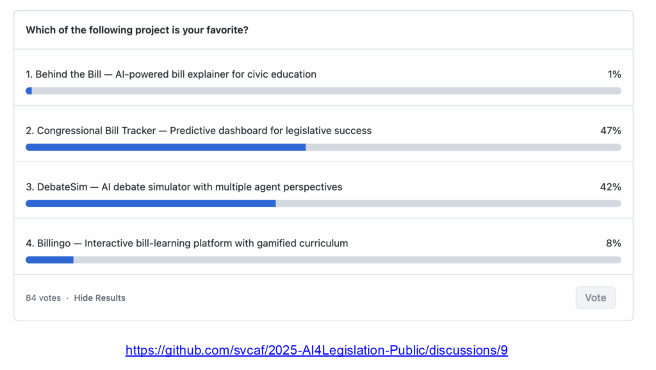This screenshot has width=656, height=370.
Task: Click the 1% result for Behind the Bill
Action: (x=614, y=74)
